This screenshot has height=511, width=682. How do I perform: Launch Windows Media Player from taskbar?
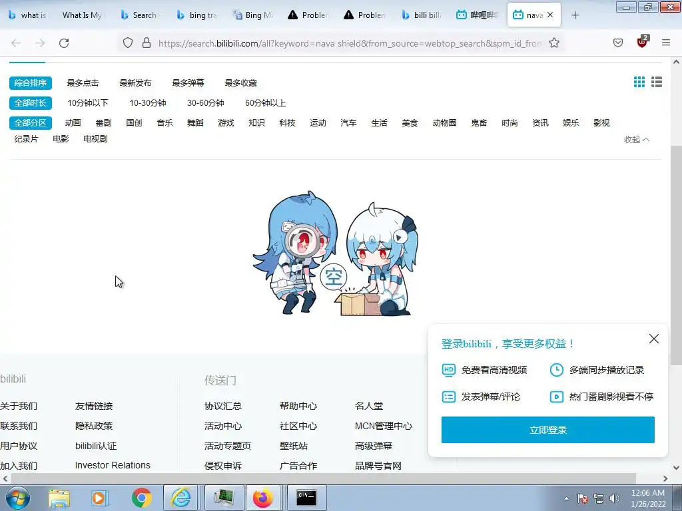pos(99,498)
